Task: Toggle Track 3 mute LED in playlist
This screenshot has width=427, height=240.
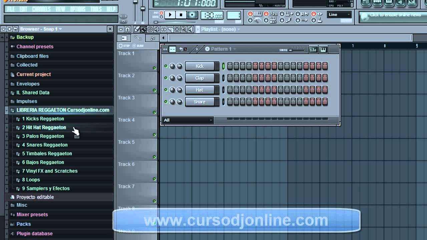Action: click(154, 112)
